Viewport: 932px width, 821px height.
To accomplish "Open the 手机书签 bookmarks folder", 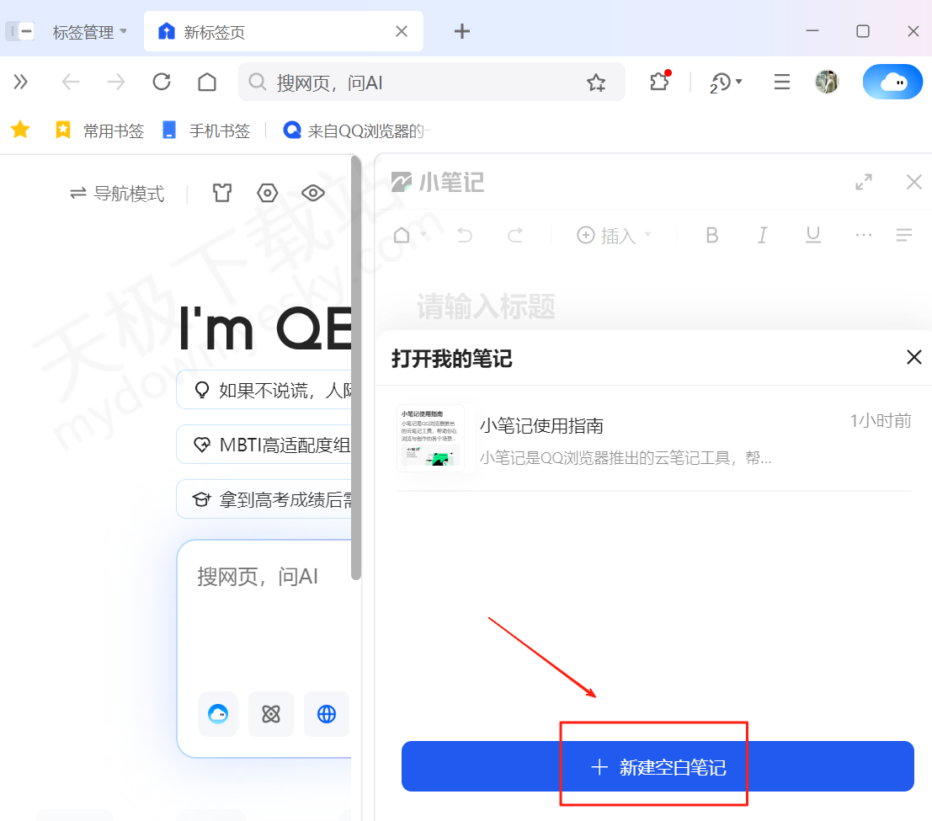I will pyautogui.click(x=206, y=131).
